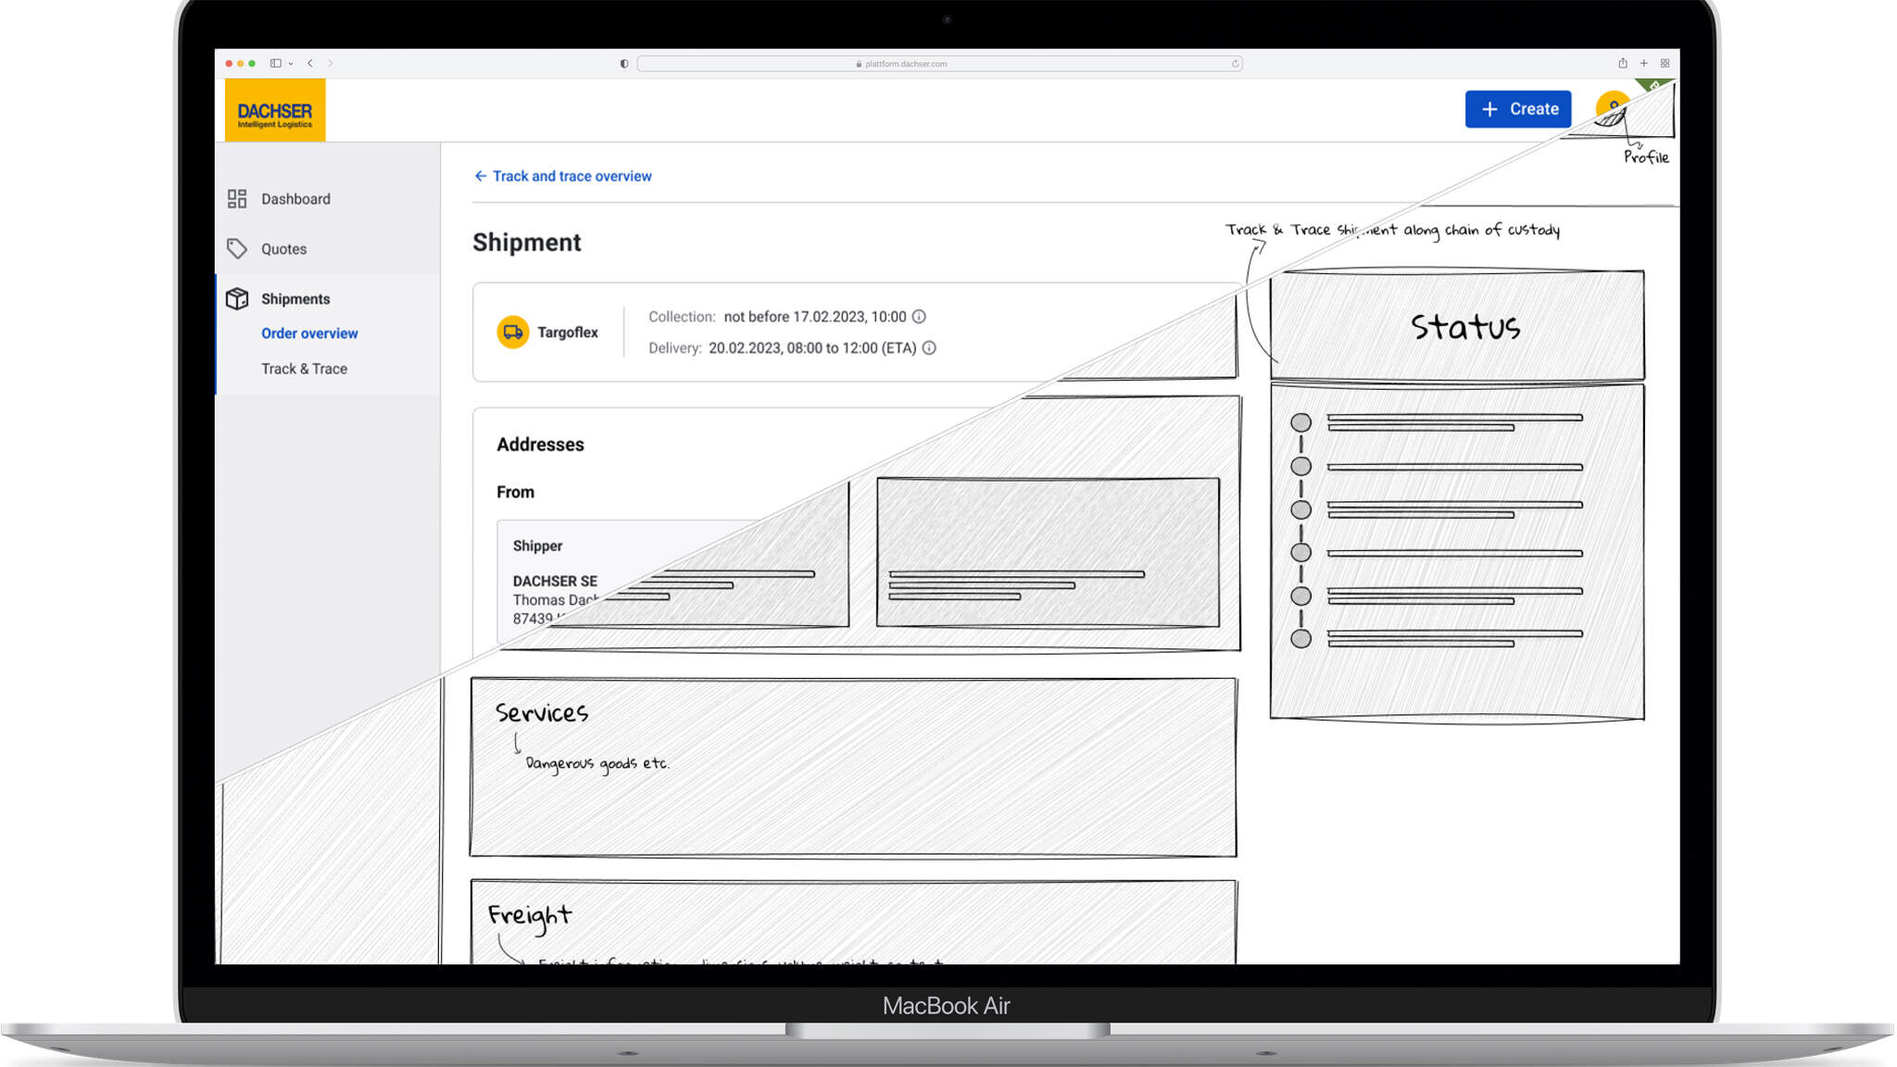
Task: Select the Order overview menu item
Action: click(308, 333)
